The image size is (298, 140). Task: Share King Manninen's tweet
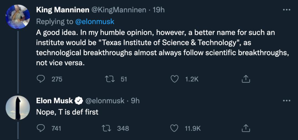tap(246, 79)
